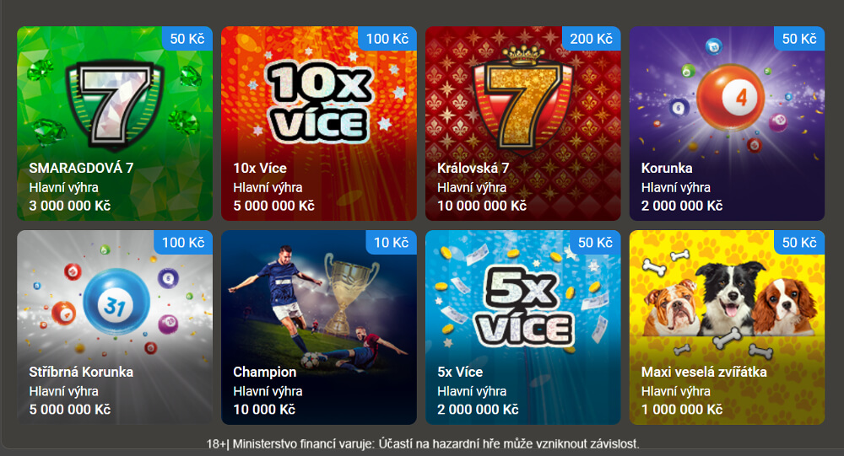Open the 5x Více game tile
The width and height of the screenshot is (844, 456).
pos(522,328)
